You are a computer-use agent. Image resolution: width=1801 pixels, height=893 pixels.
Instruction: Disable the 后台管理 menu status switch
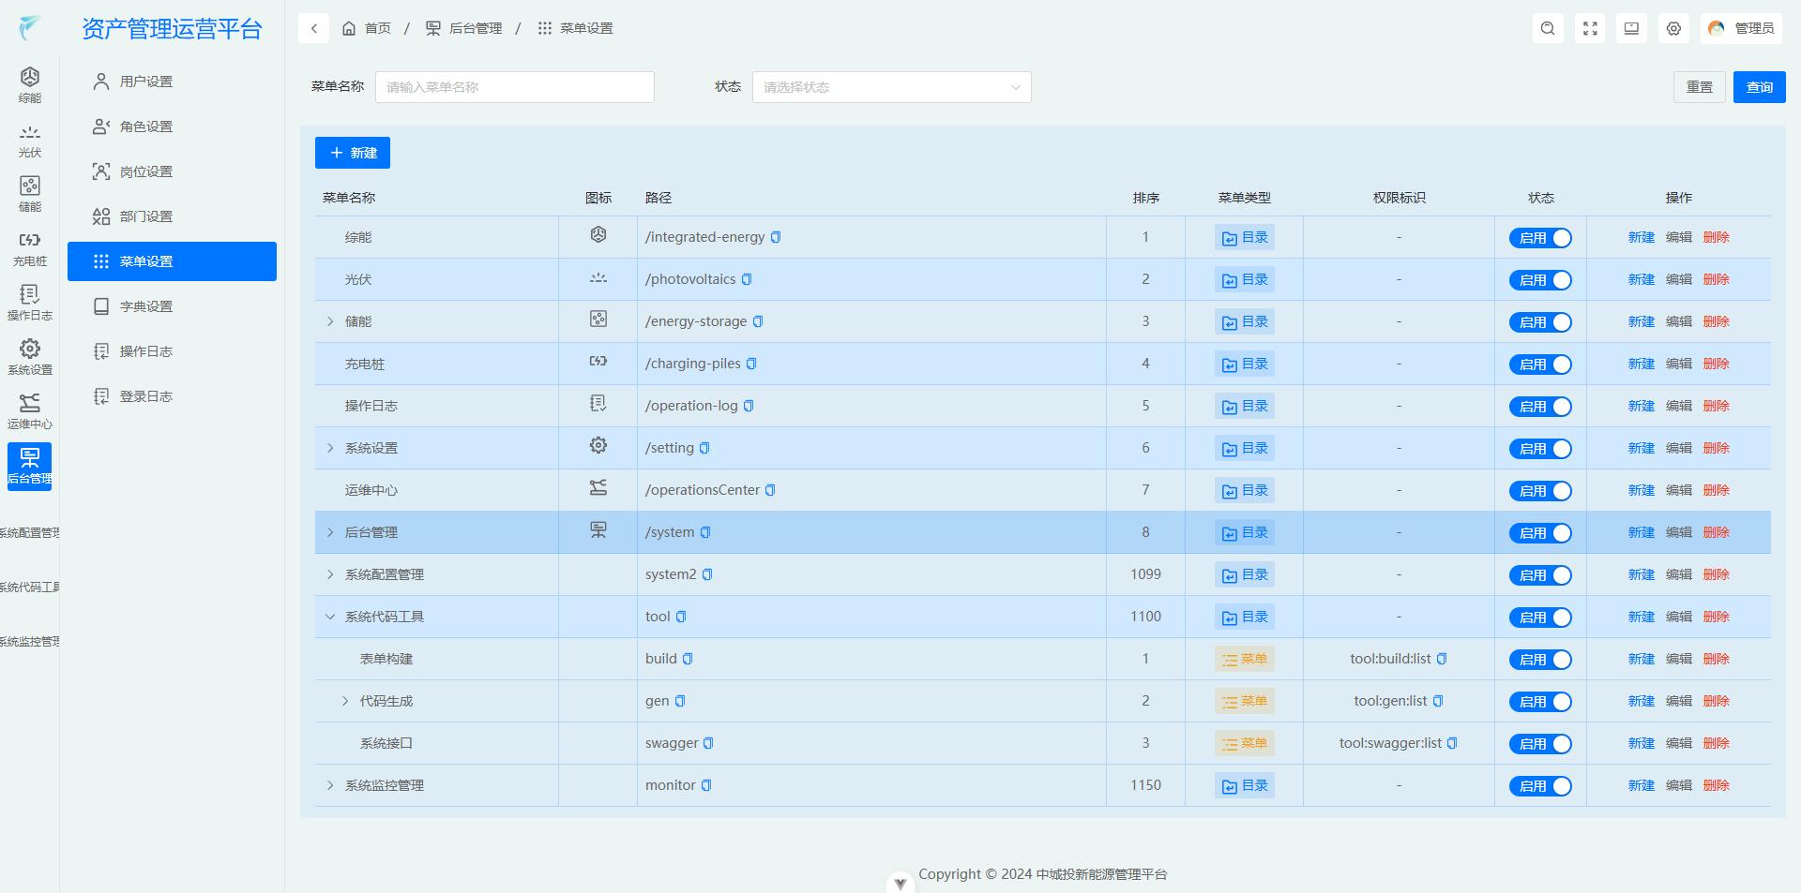1540,533
